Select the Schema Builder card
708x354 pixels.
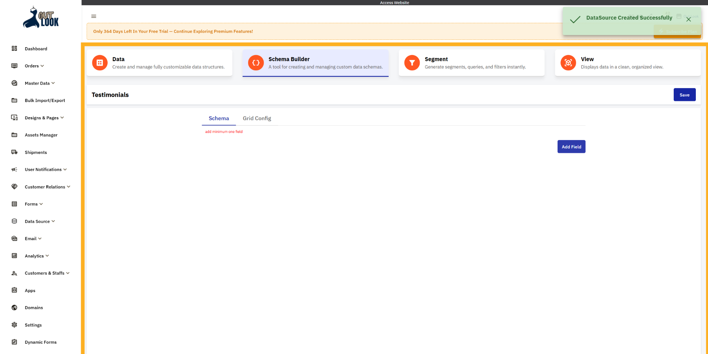315,63
